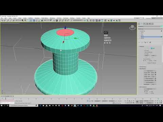Image resolution: width=163 pixels, height=122 pixels.
Task: Click the Play Animation button
Action: (129, 101)
